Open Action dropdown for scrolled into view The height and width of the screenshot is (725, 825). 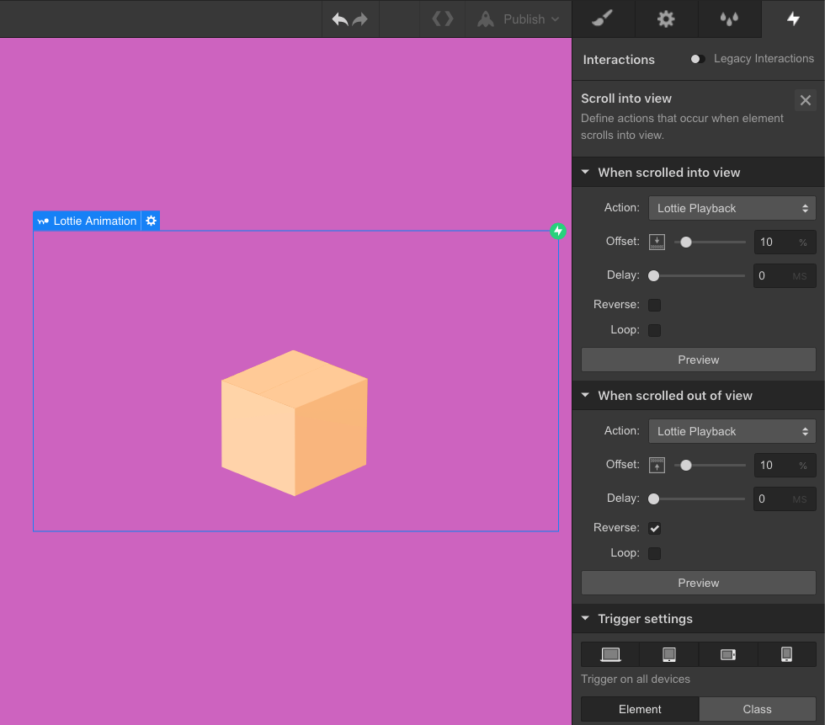(x=732, y=208)
